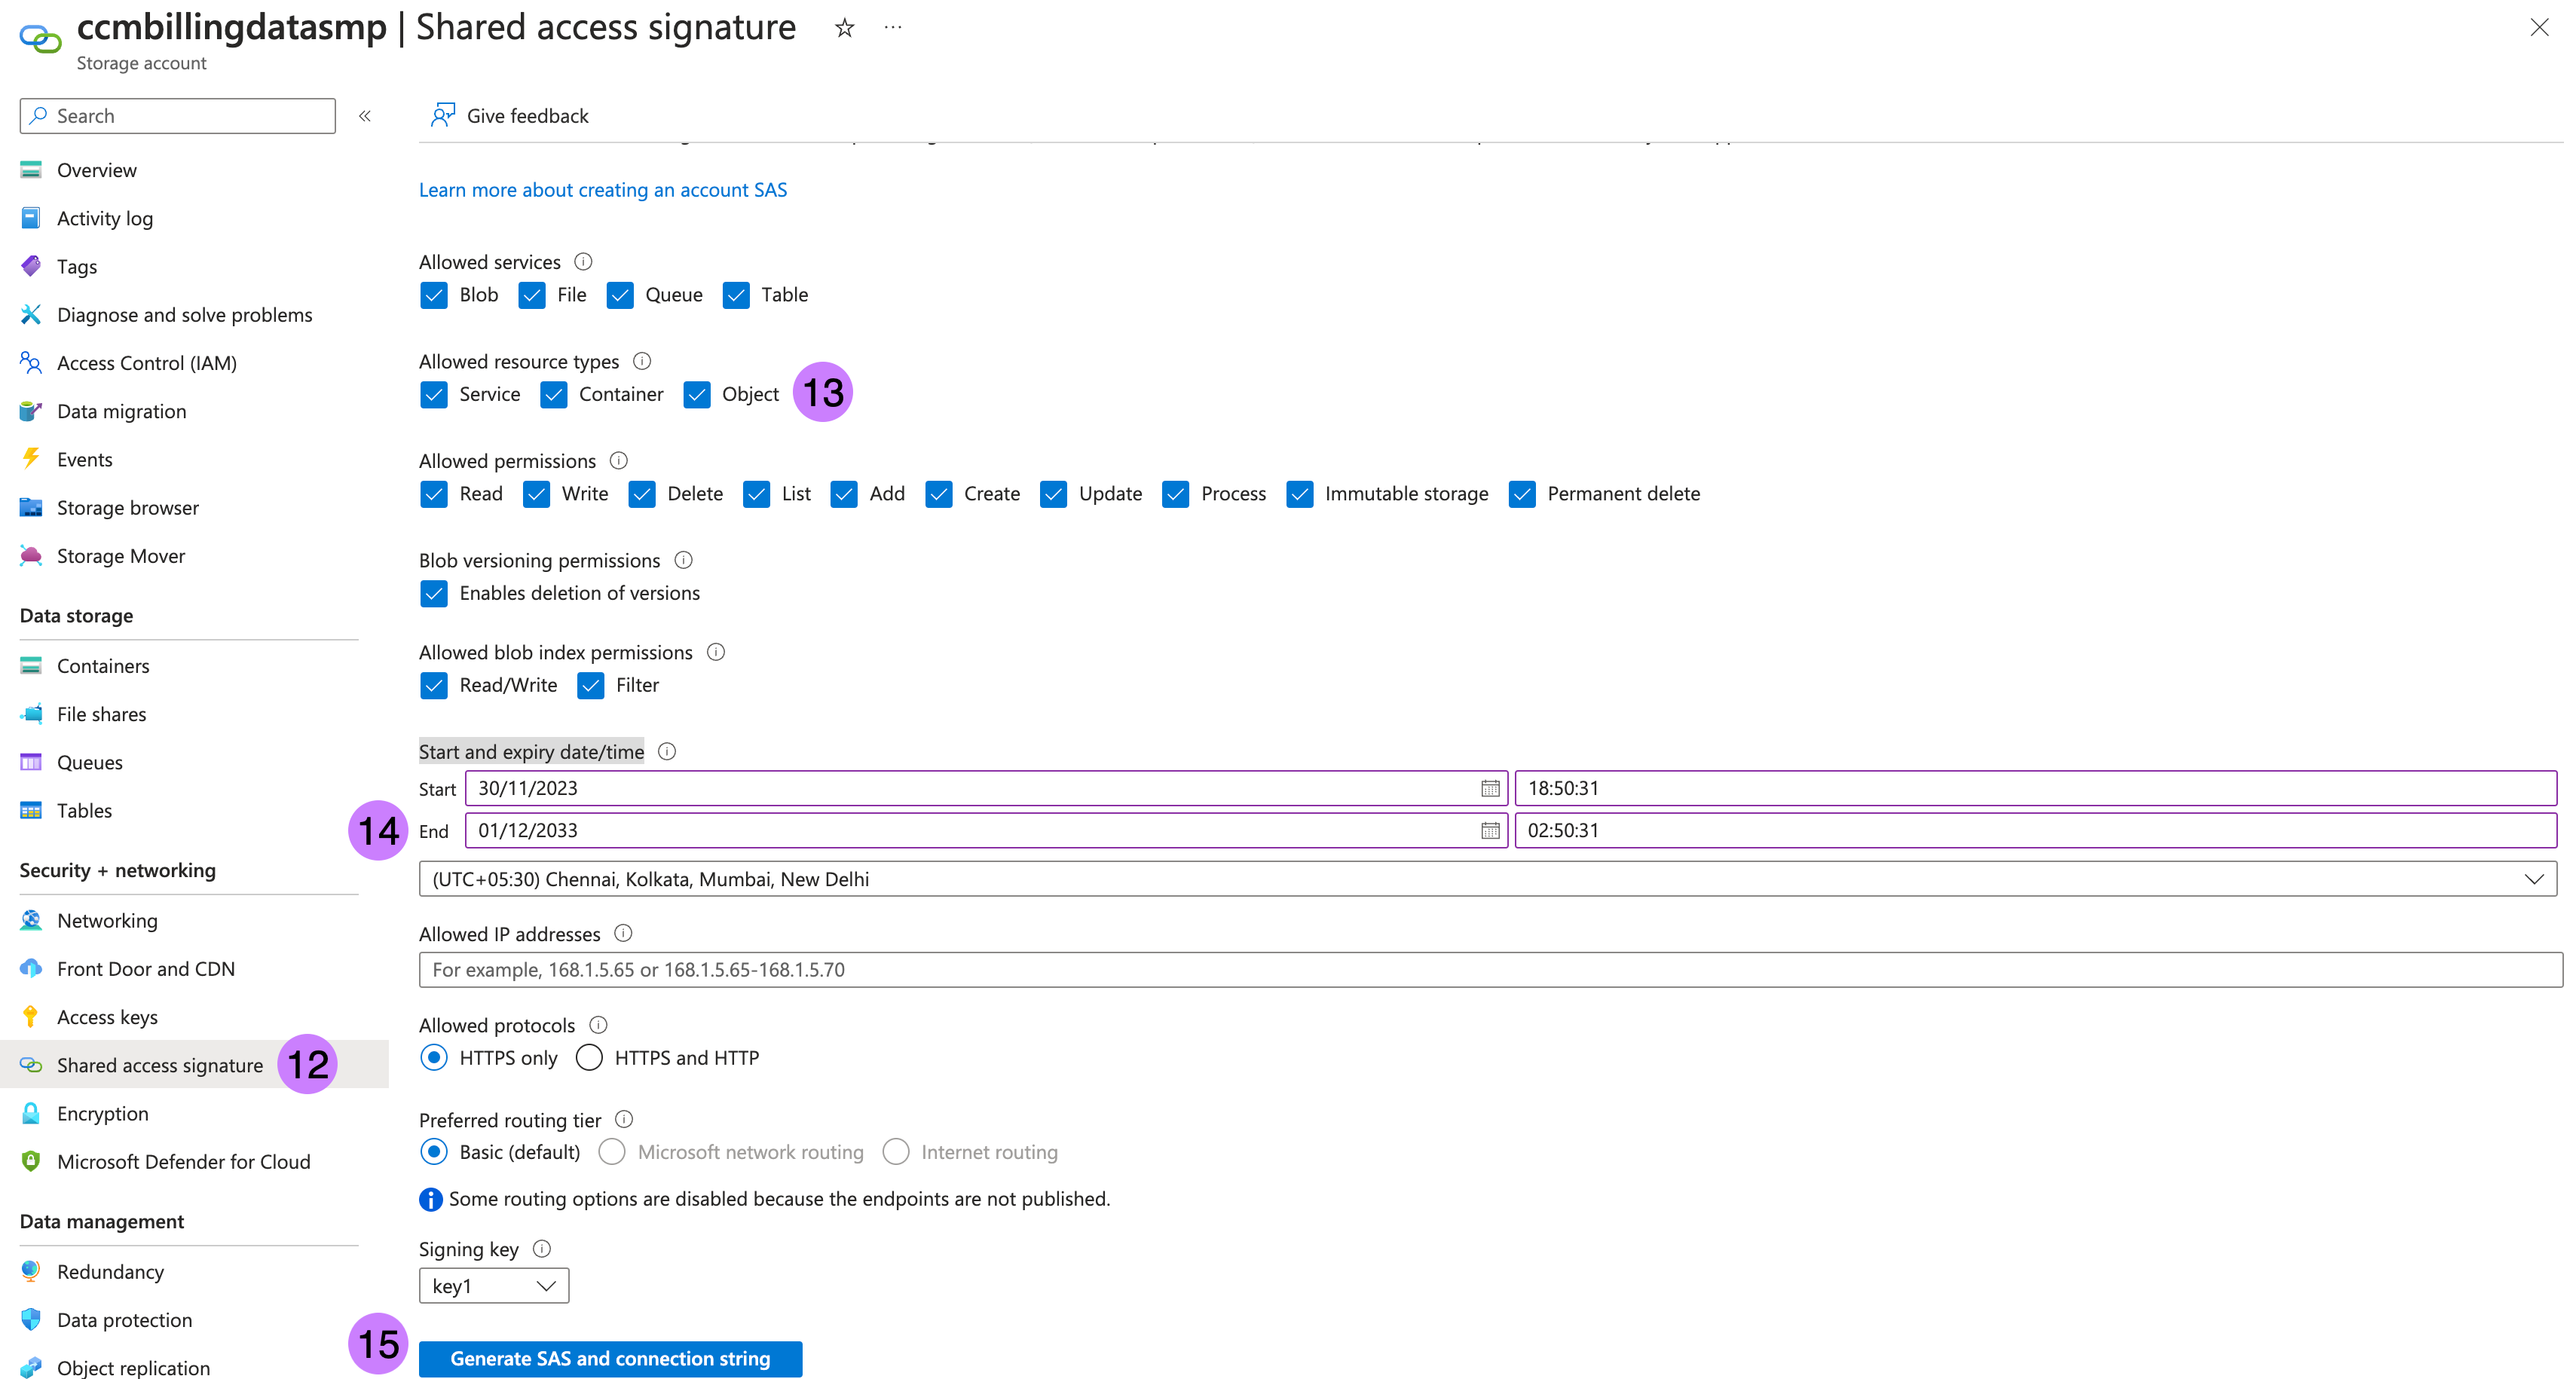Open calendar picker for Start date
The width and height of the screenshot is (2576, 1379).
click(x=1489, y=788)
